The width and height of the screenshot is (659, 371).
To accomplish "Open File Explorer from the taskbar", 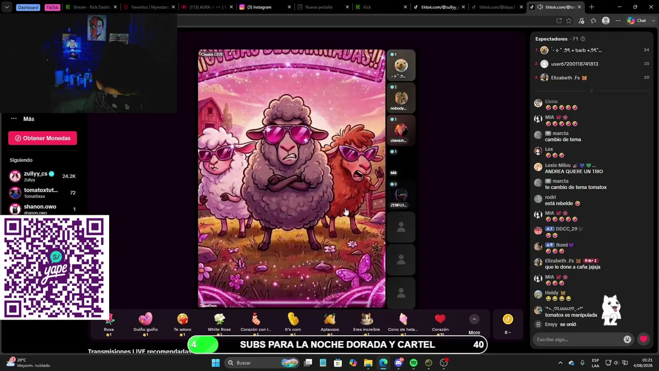I will coord(368,363).
